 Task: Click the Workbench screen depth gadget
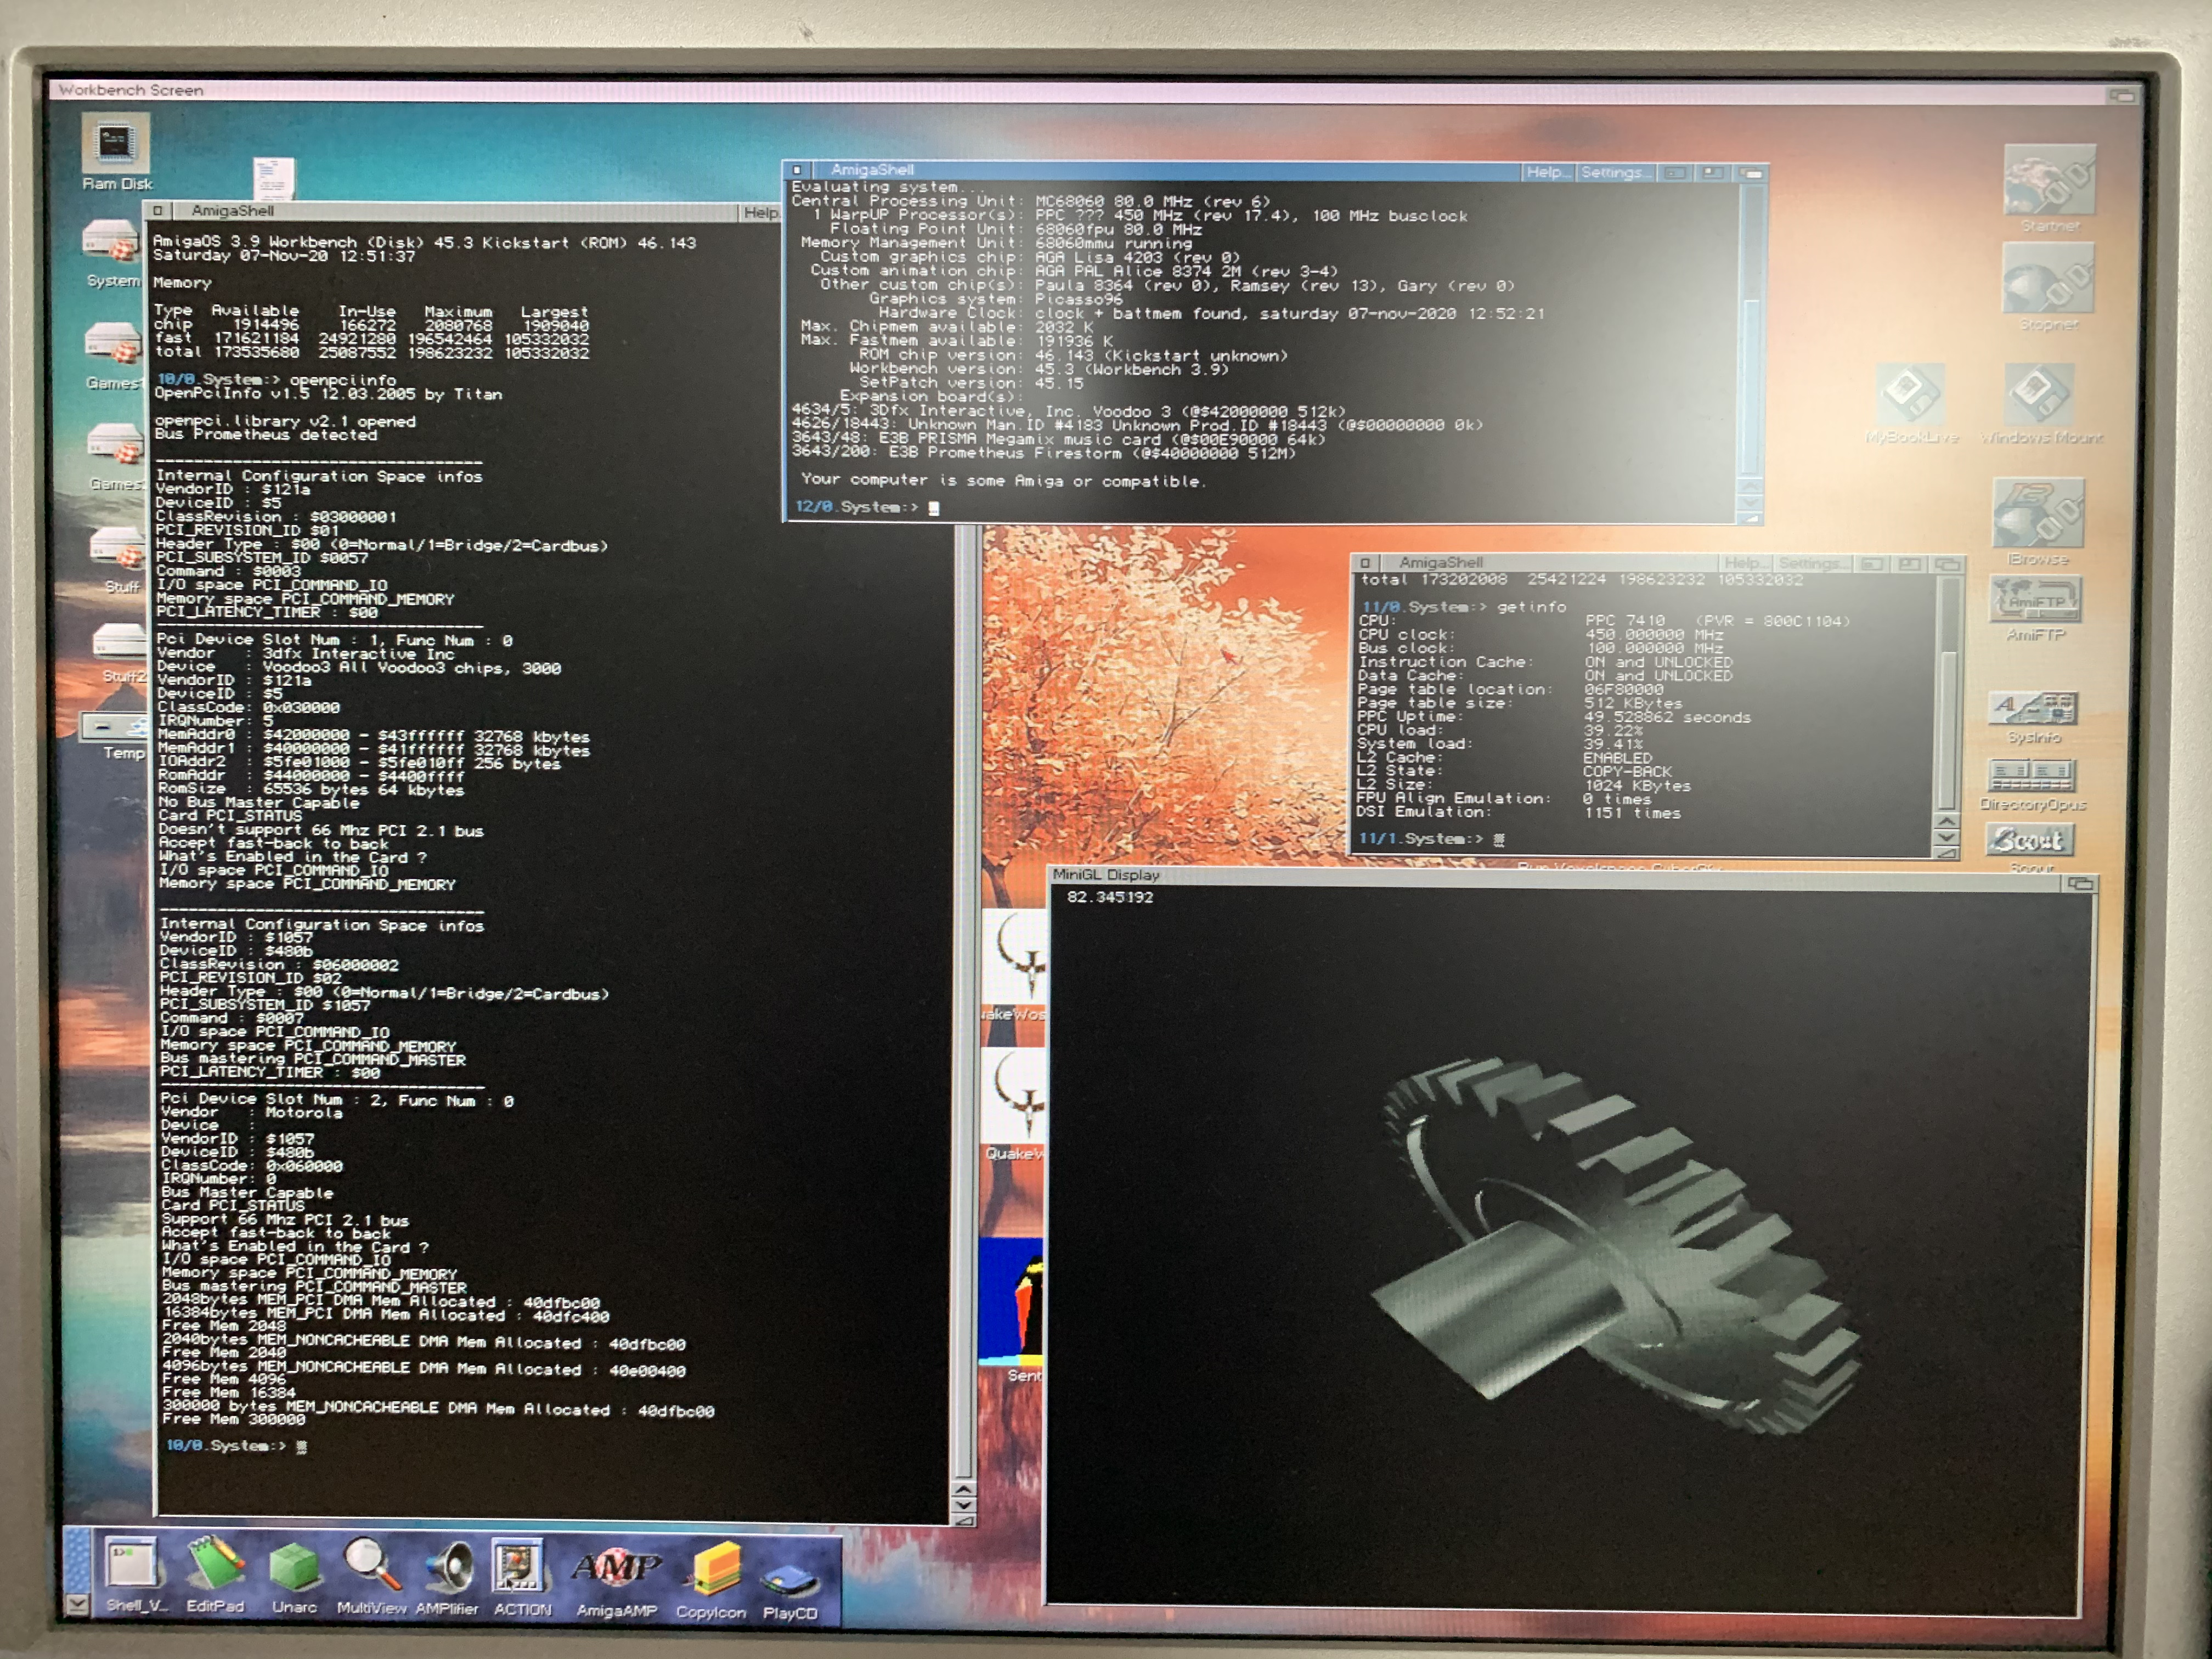click(x=2122, y=95)
